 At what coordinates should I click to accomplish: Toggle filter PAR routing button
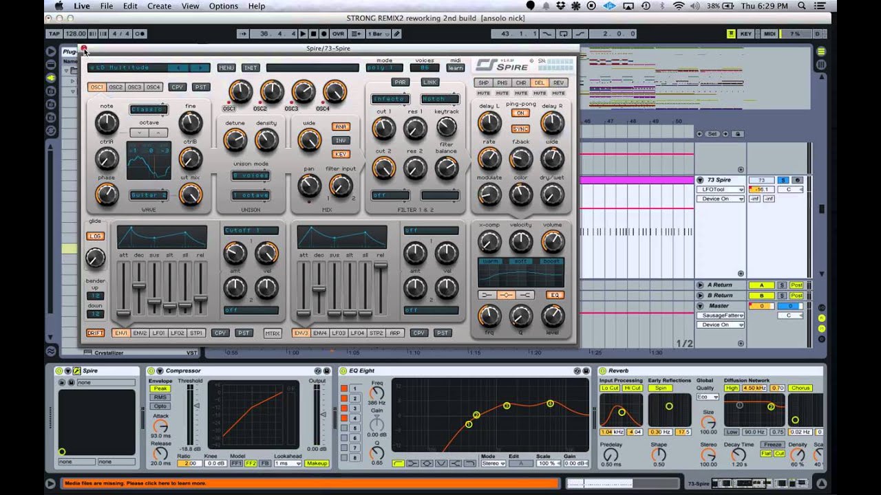click(400, 82)
